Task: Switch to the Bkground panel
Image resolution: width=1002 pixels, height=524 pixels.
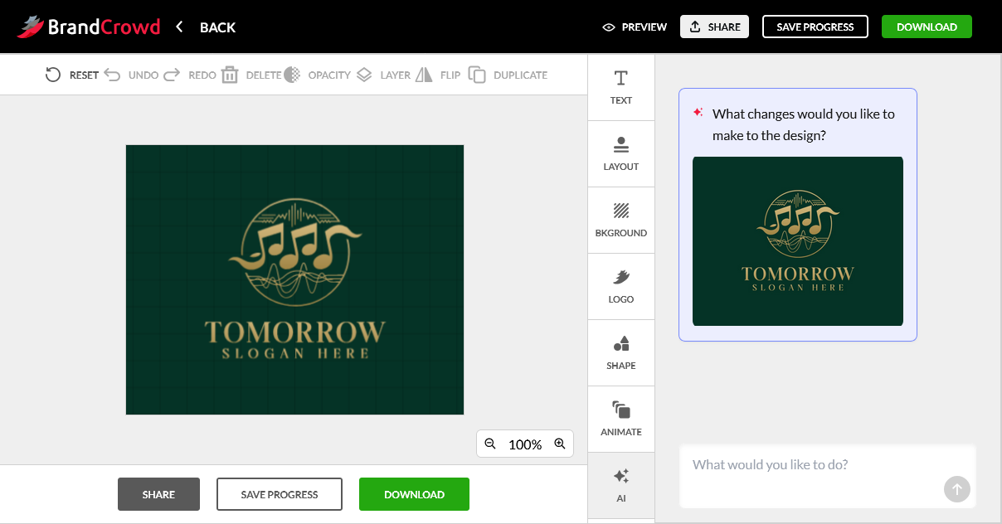Action: [620, 220]
